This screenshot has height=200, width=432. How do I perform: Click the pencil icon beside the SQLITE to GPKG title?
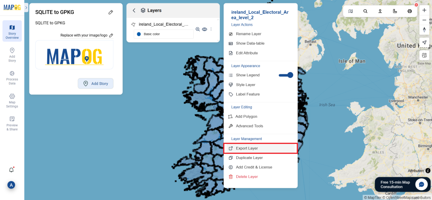click(111, 12)
